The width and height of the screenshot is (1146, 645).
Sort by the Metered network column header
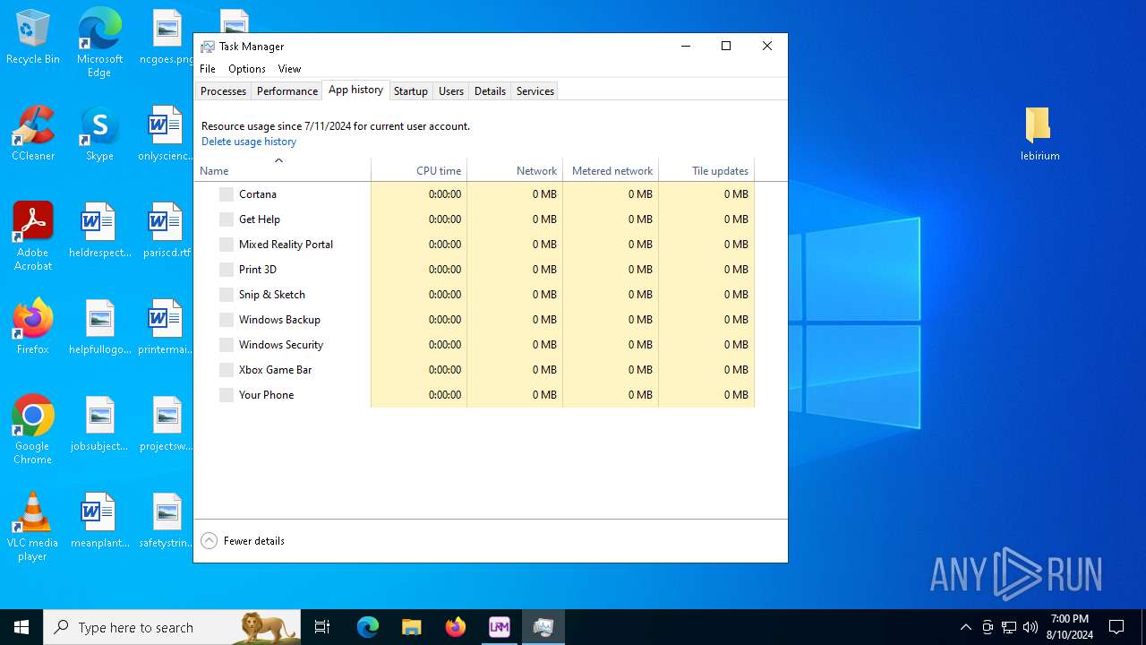coord(611,169)
